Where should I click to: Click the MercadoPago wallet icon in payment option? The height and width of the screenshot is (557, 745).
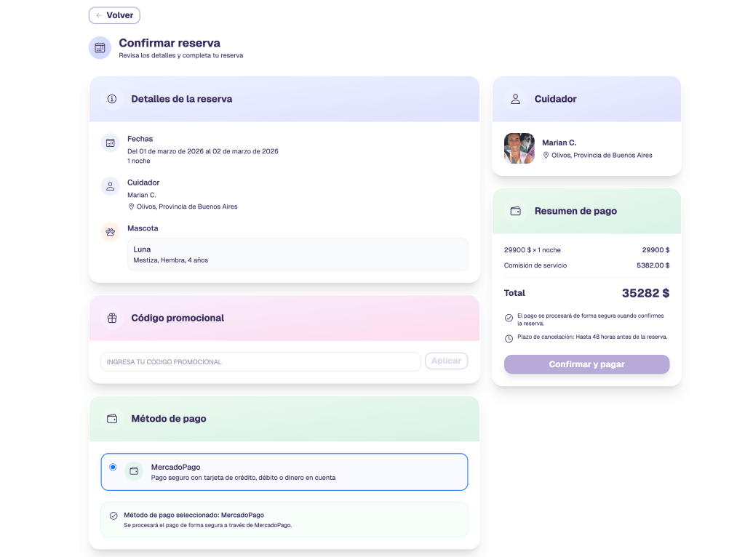tap(134, 471)
